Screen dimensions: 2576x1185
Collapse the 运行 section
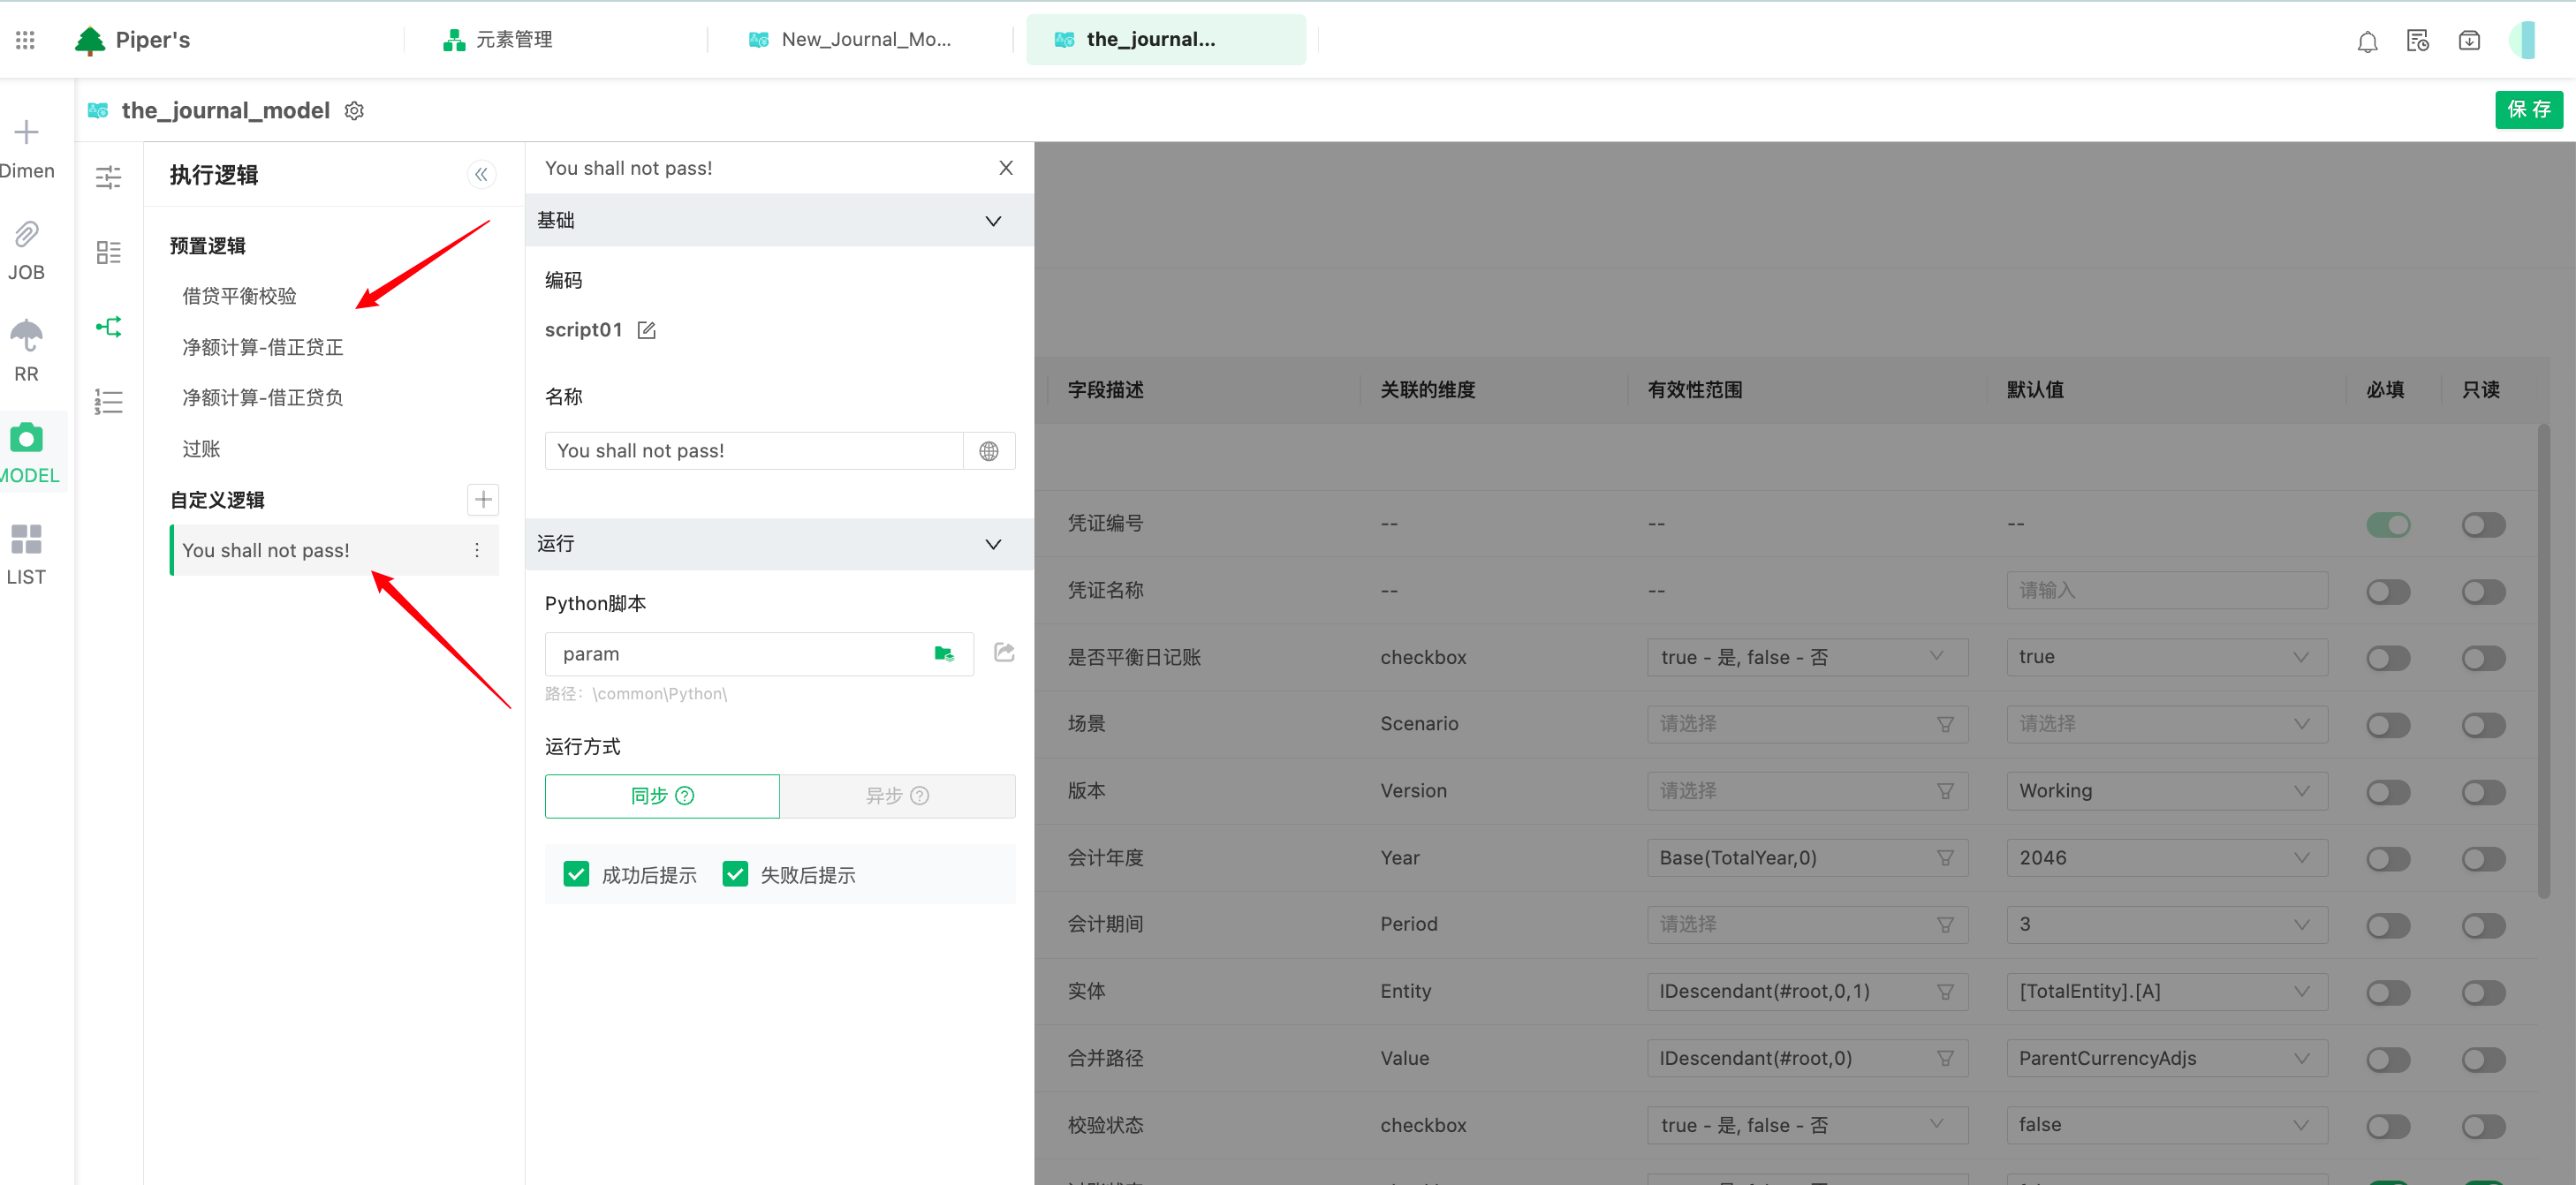[x=992, y=545]
